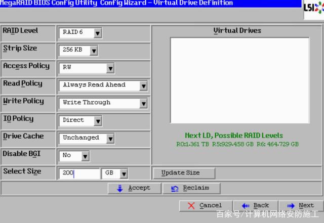Click the Accept button
The image size is (324, 223).
click(x=134, y=188)
